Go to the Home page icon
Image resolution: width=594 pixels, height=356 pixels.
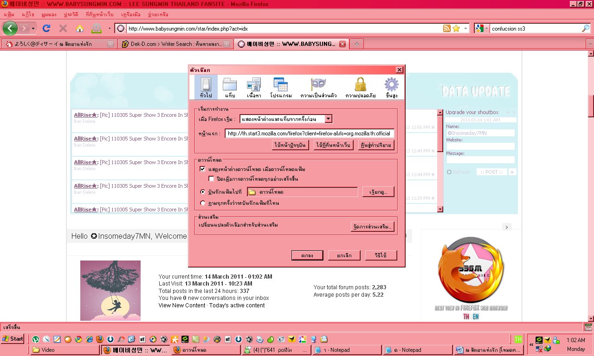tap(80, 28)
